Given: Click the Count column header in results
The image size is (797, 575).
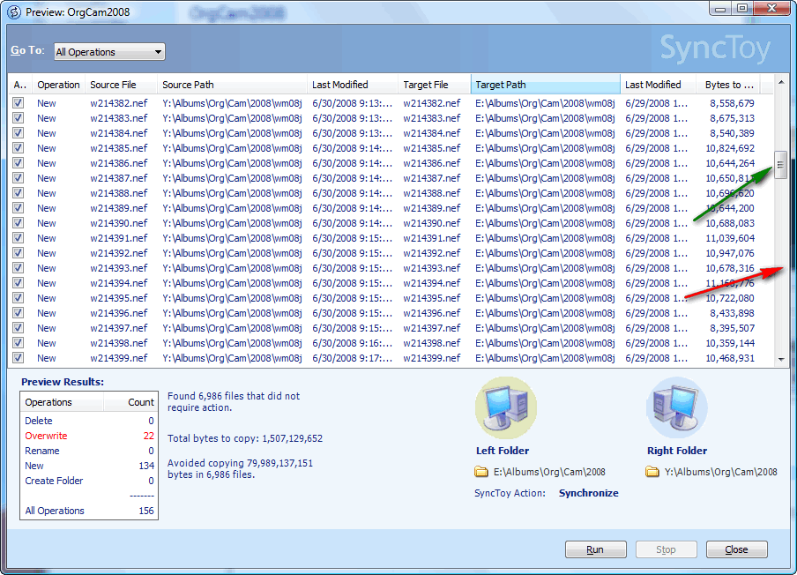Looking at the screenshot, I should 131,402.
